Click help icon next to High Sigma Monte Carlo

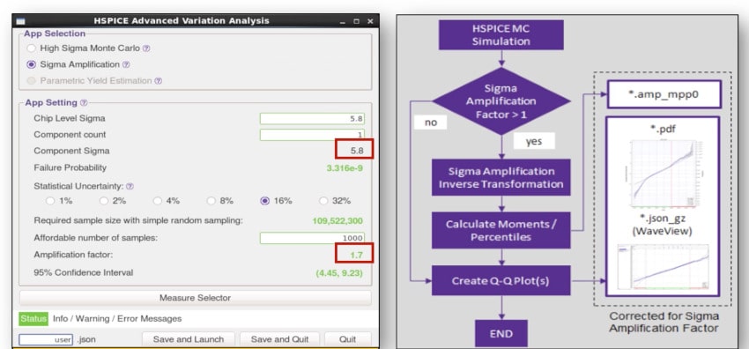point(146,48)
